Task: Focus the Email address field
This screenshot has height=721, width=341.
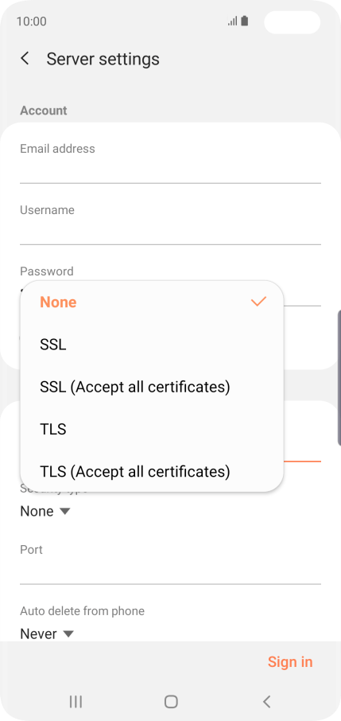Action: 170,163
